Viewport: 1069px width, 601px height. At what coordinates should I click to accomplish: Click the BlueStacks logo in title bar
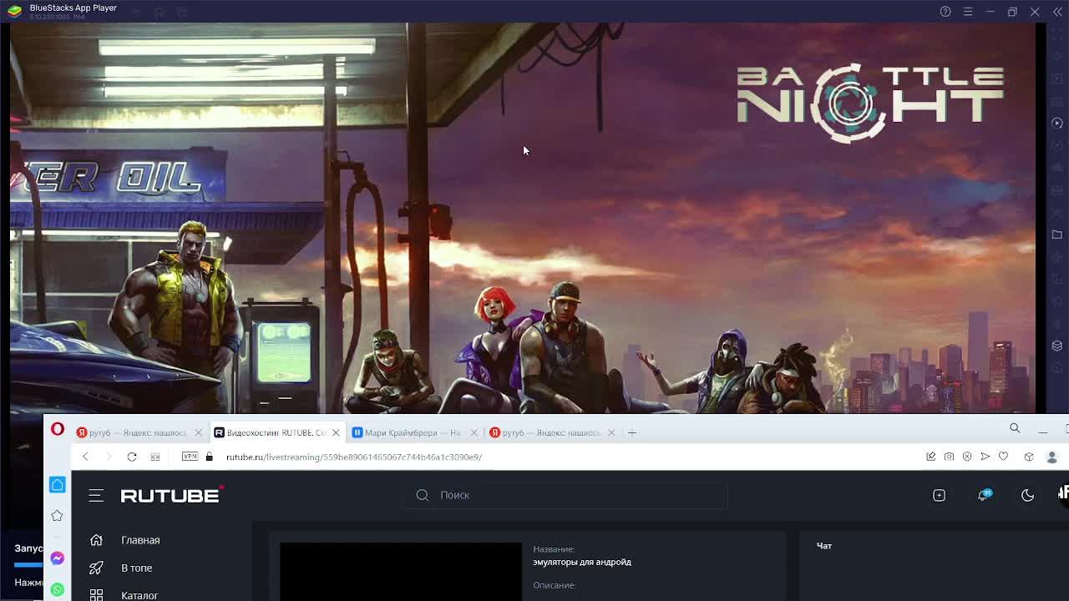pyautogui.click(x=15, y=12)
